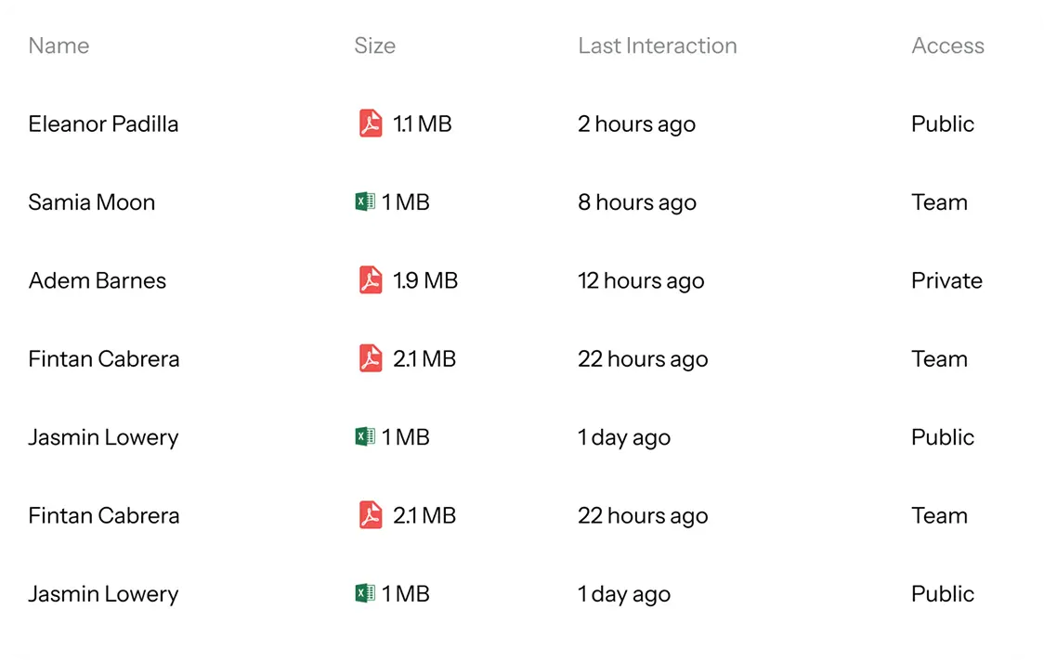The width and height of the screenshot is (1044, 661).
Task: Click the "2 hours ago" timestamp
Action: 636,124
